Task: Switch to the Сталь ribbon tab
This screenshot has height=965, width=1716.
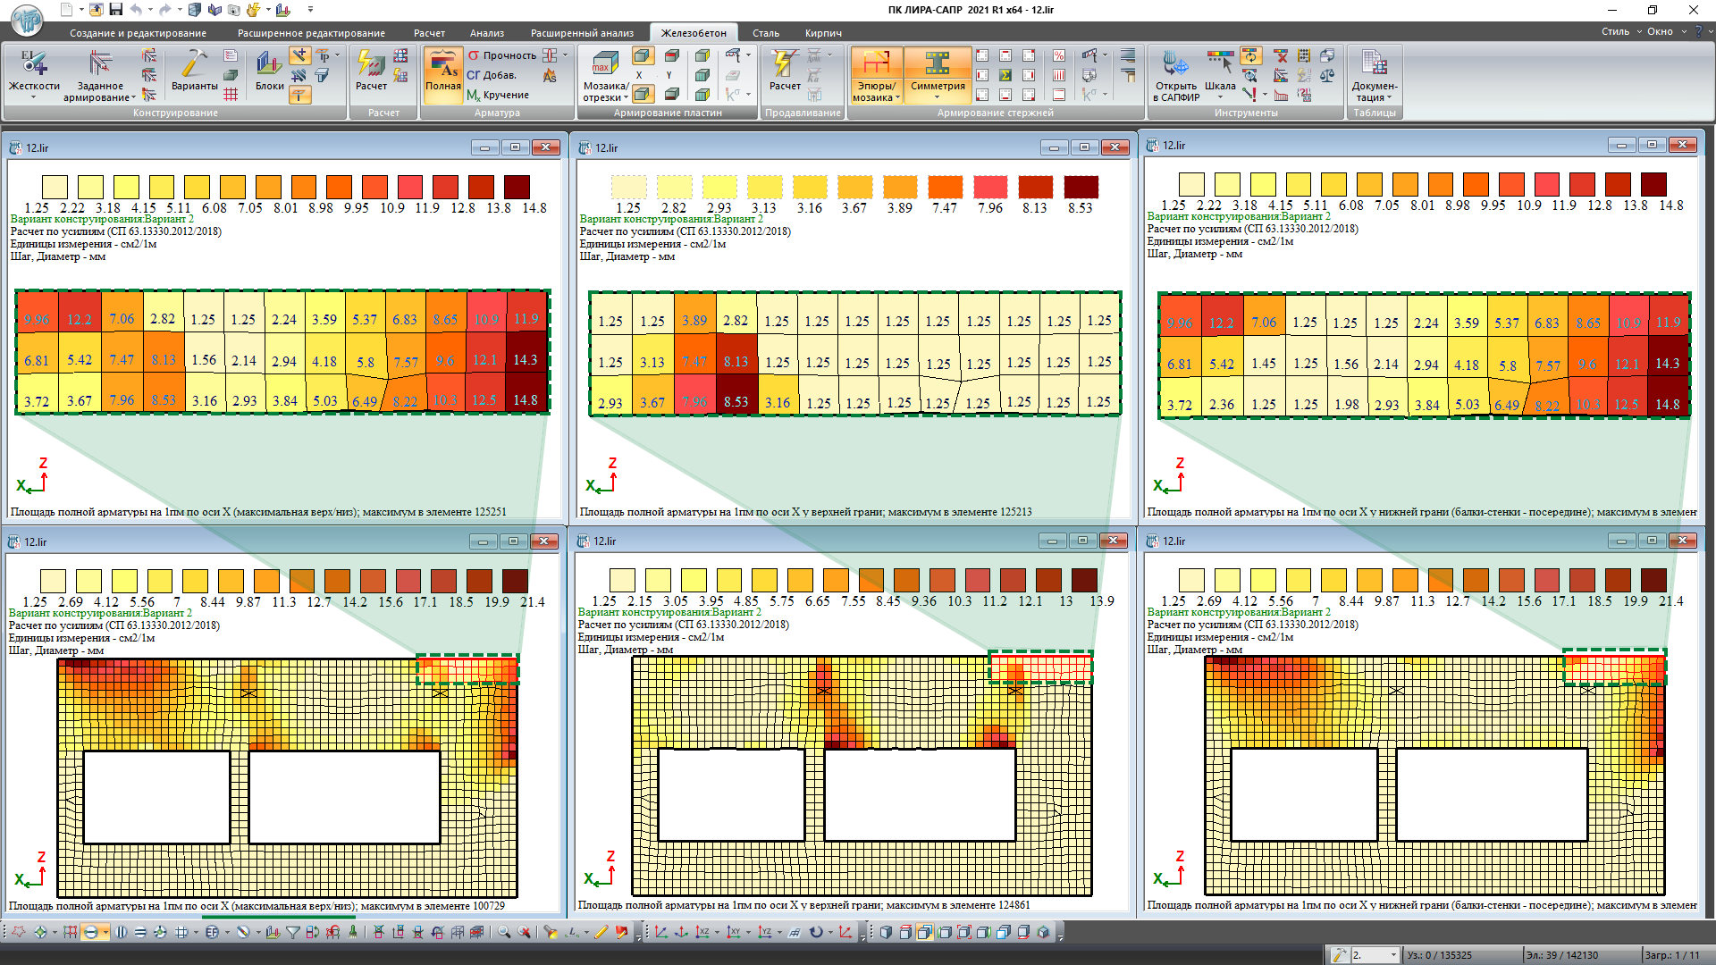Action: point(765,33)
